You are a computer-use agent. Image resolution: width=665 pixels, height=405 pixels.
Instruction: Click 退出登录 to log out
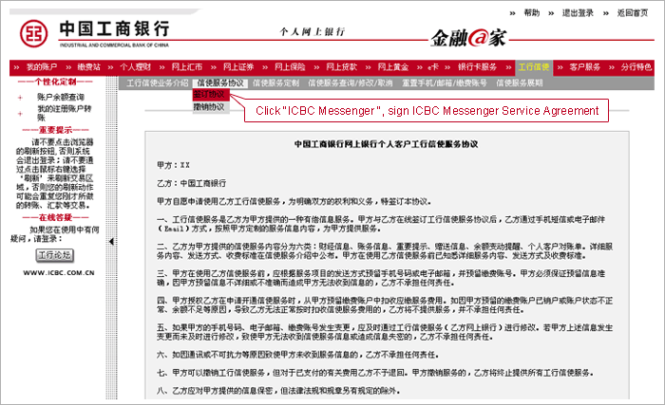(x=577, y=13)
